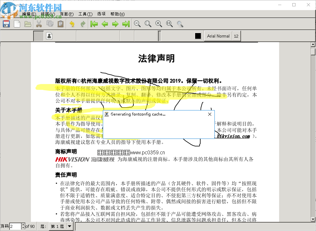This screenshot has width=316, height=231.
Task: Paste from the clipboard icon
Action: point(60,24)
